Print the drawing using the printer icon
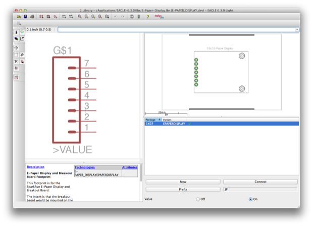This screenshot has width=313, height=226. [x=32, y=17]
